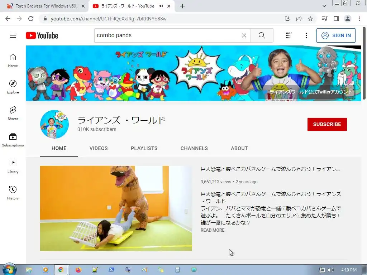Close the YouTube tab
The image size is (367, 275).
[x=169, y=6]
